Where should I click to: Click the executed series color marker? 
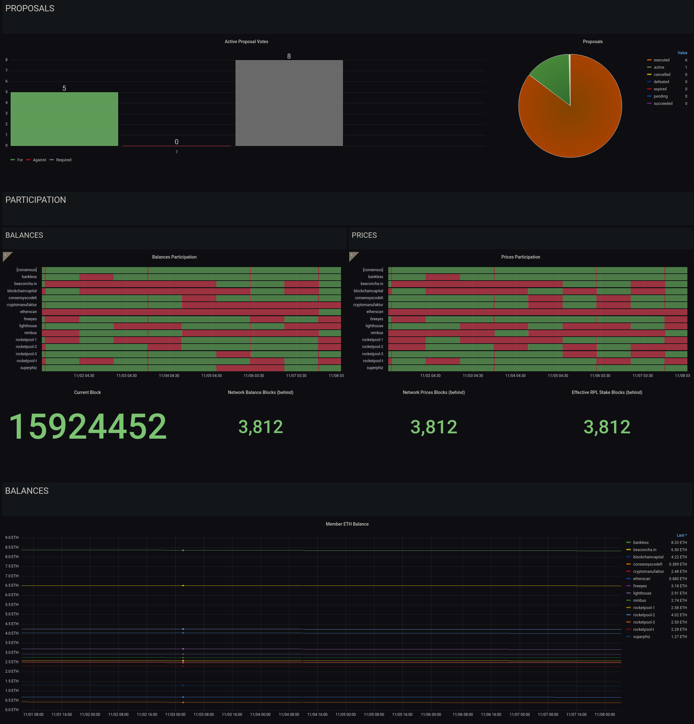[x=649, y=60]
